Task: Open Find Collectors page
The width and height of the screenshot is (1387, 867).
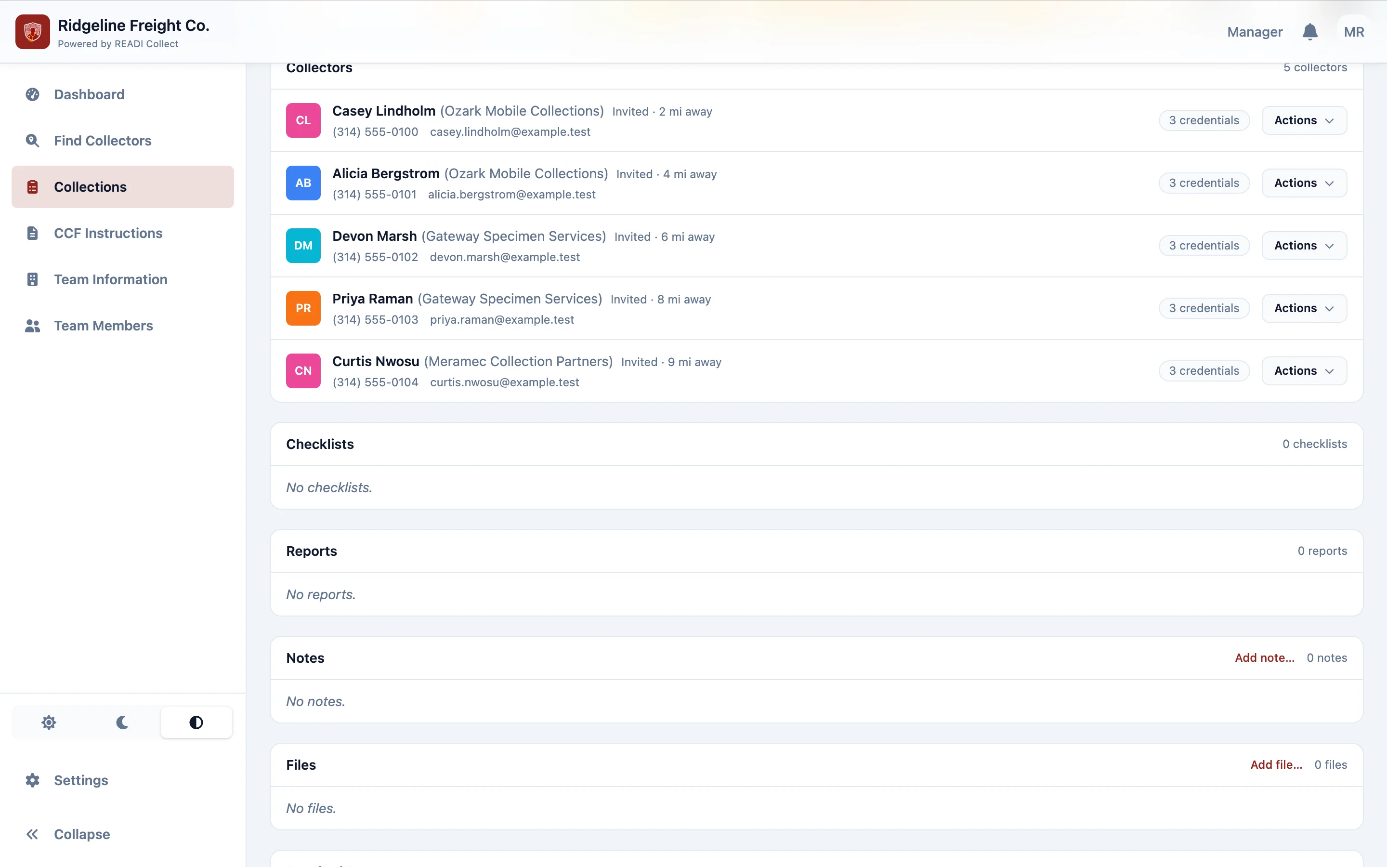Action: point(123,141)
